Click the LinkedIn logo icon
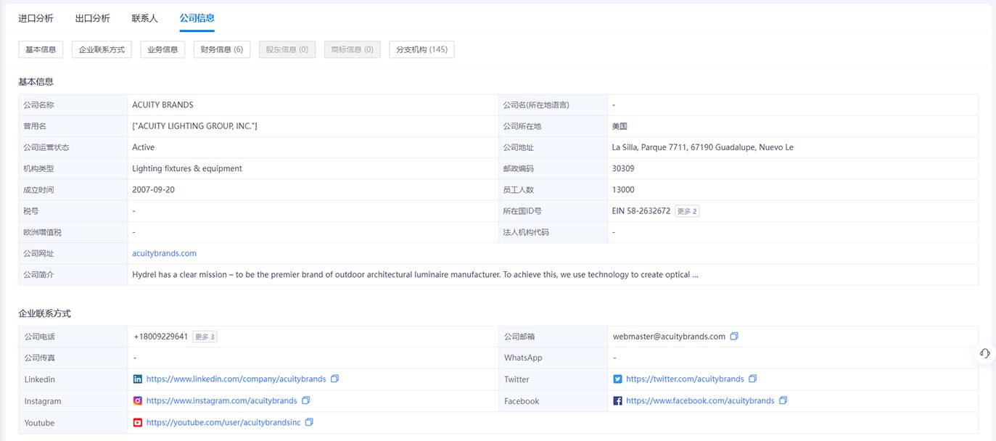996x441 pixels. point(138,379)
